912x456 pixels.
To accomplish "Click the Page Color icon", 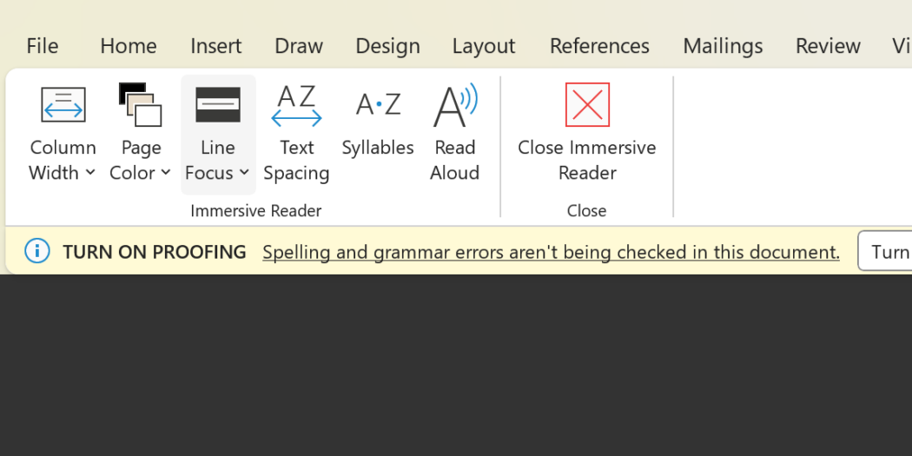I will click(140, 105).
